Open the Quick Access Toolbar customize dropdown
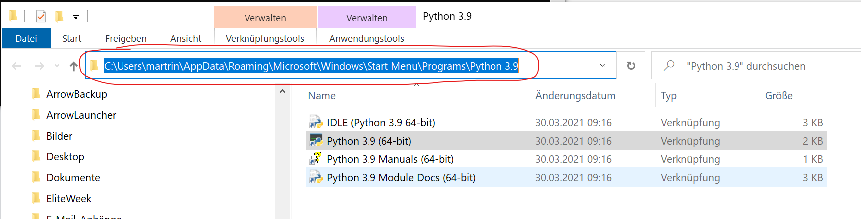The width and height of the screenshot is (861, 219). pyautogui.click(x=76, y=17)
